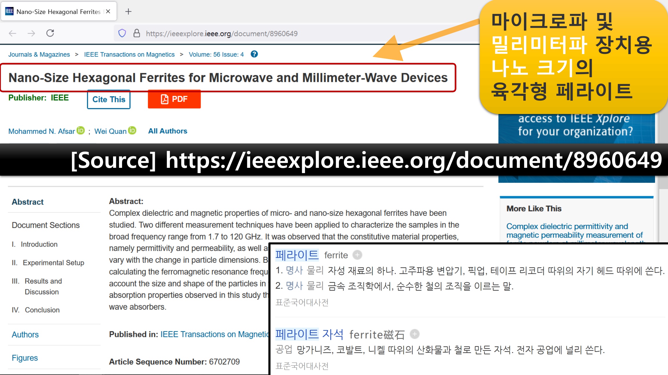Reload the page with refresh icon
Screen dimensions: 668x375
(50, 33)
